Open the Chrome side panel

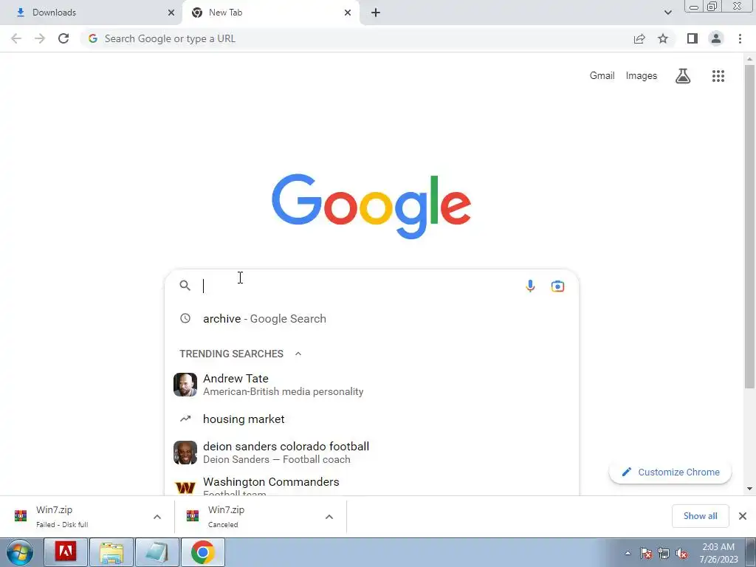(x=693, y=38)
